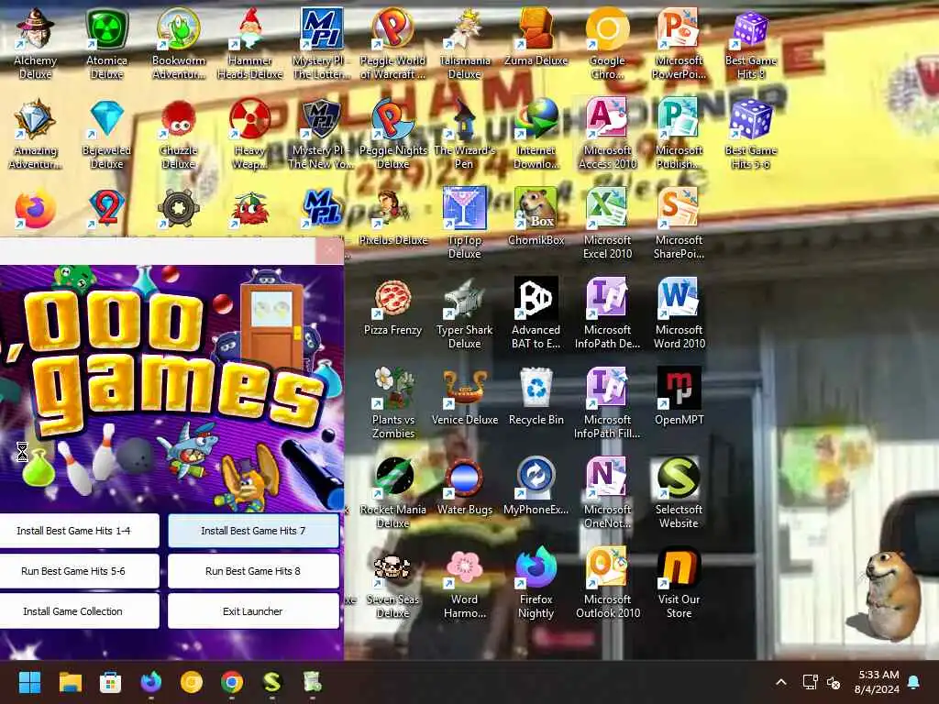Open the Internet Download Manager icon
This screenshot has height=704, width=939.
[536, 133]
